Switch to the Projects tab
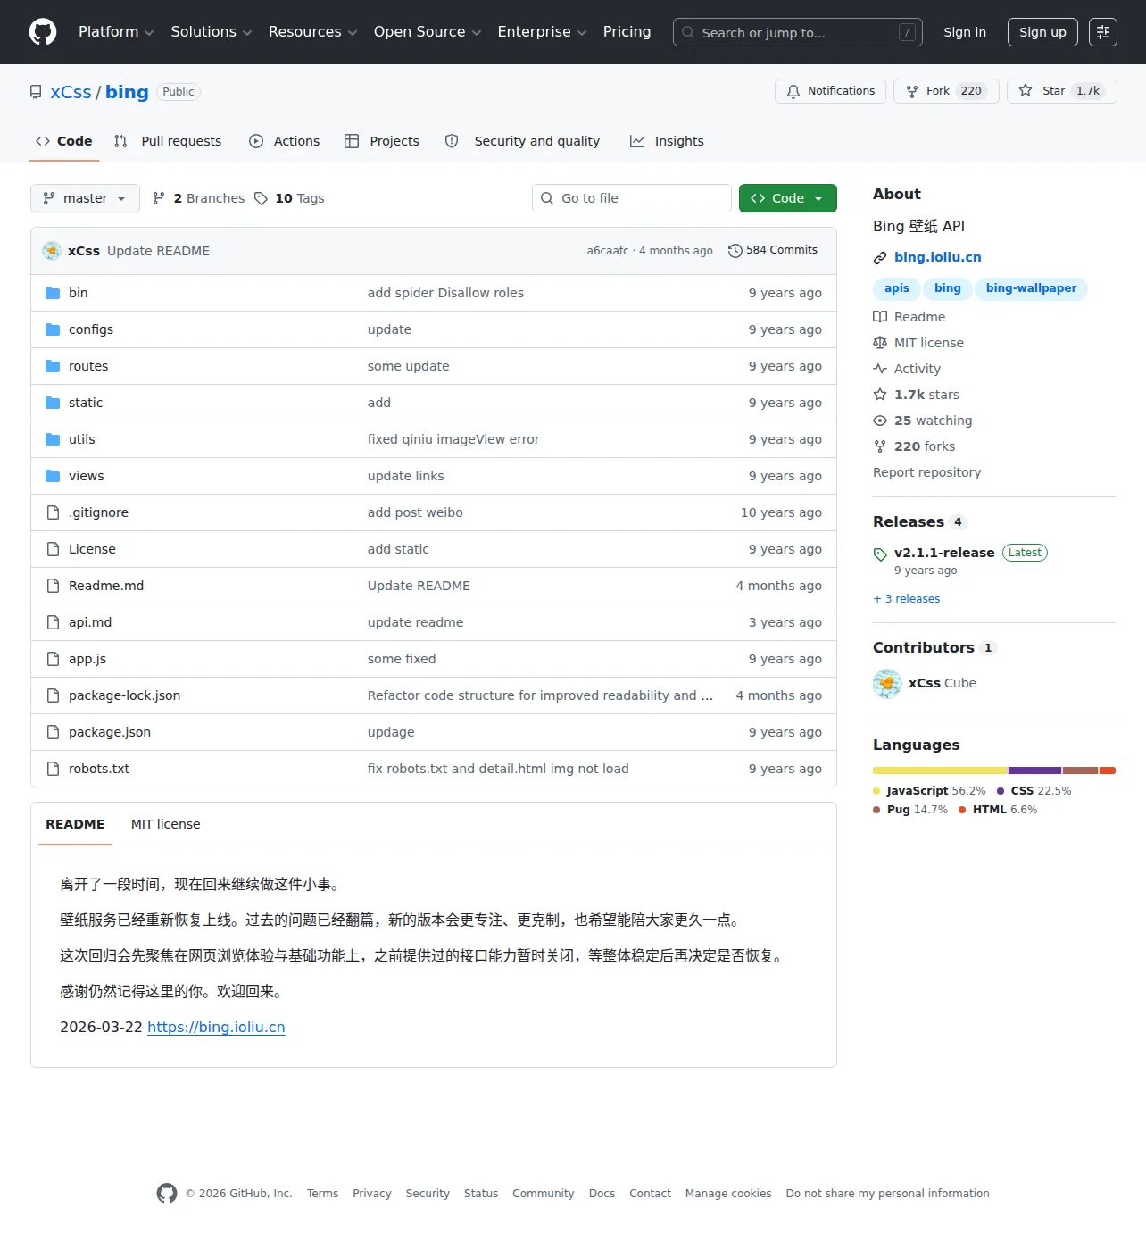Screen dimensions: 1146x1241 (x=382, y=141)
